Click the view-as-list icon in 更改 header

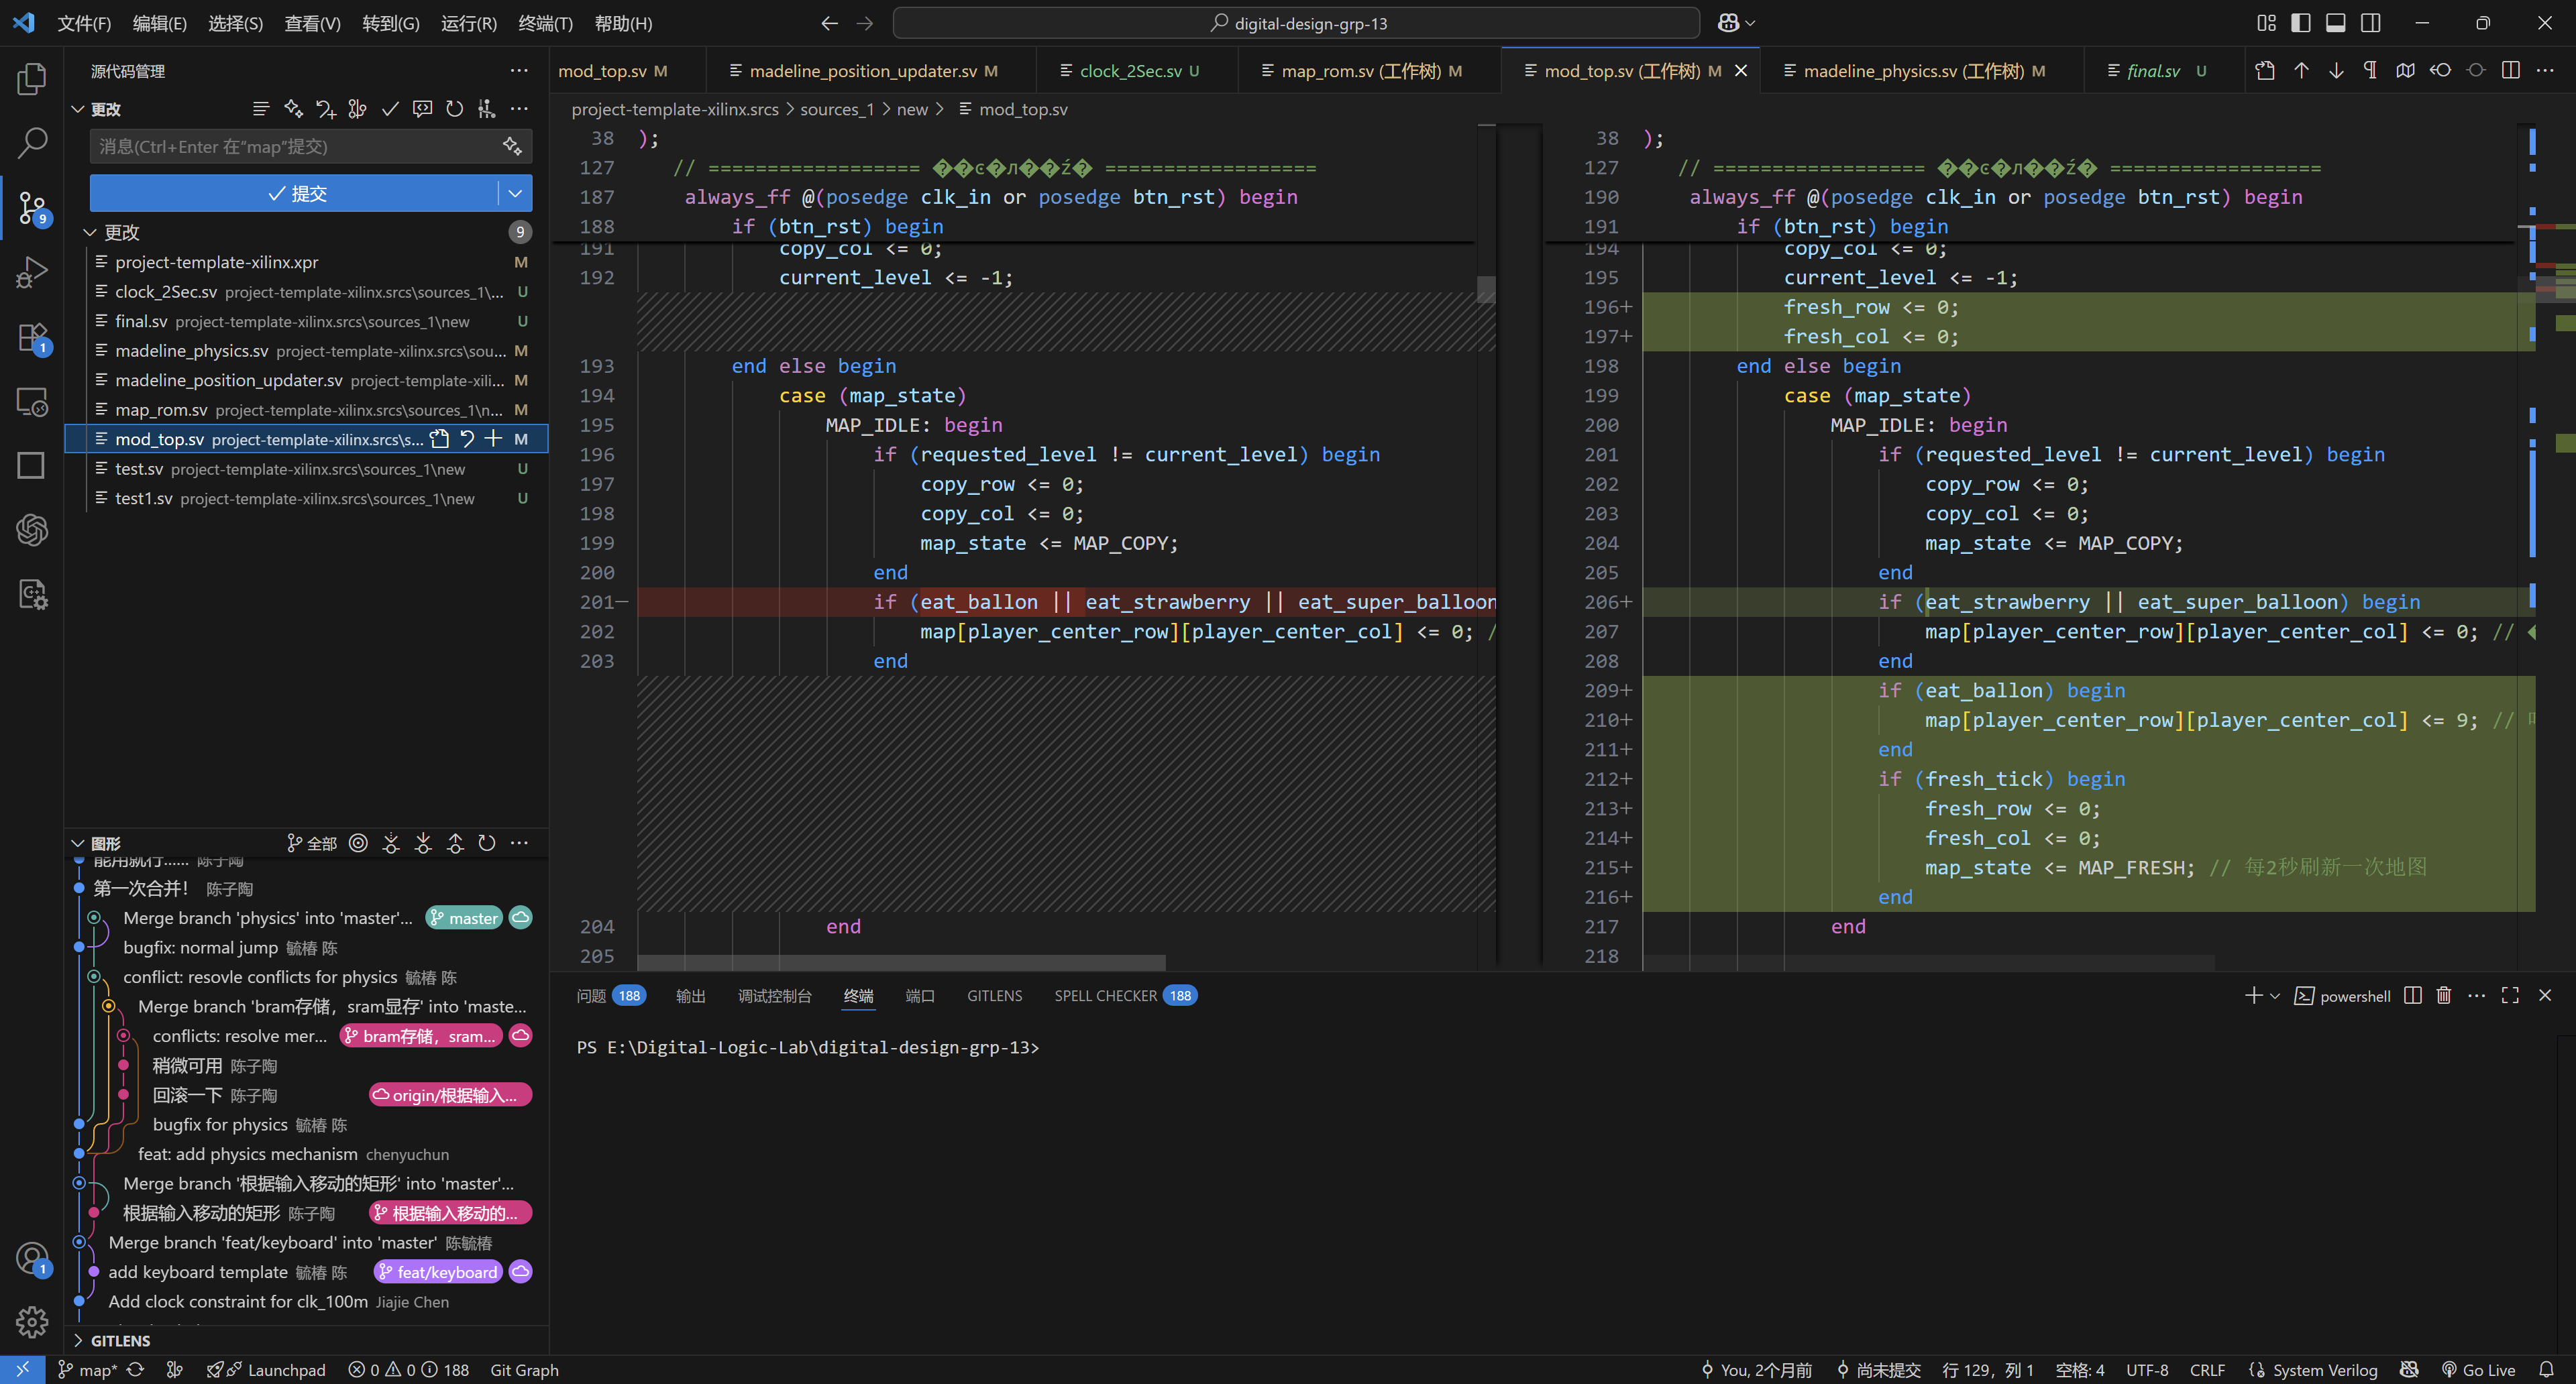(261, 109)
